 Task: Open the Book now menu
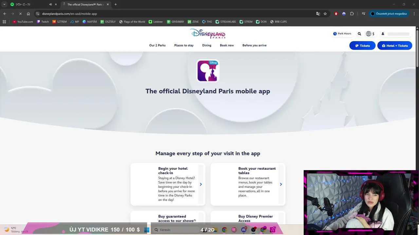227,45
